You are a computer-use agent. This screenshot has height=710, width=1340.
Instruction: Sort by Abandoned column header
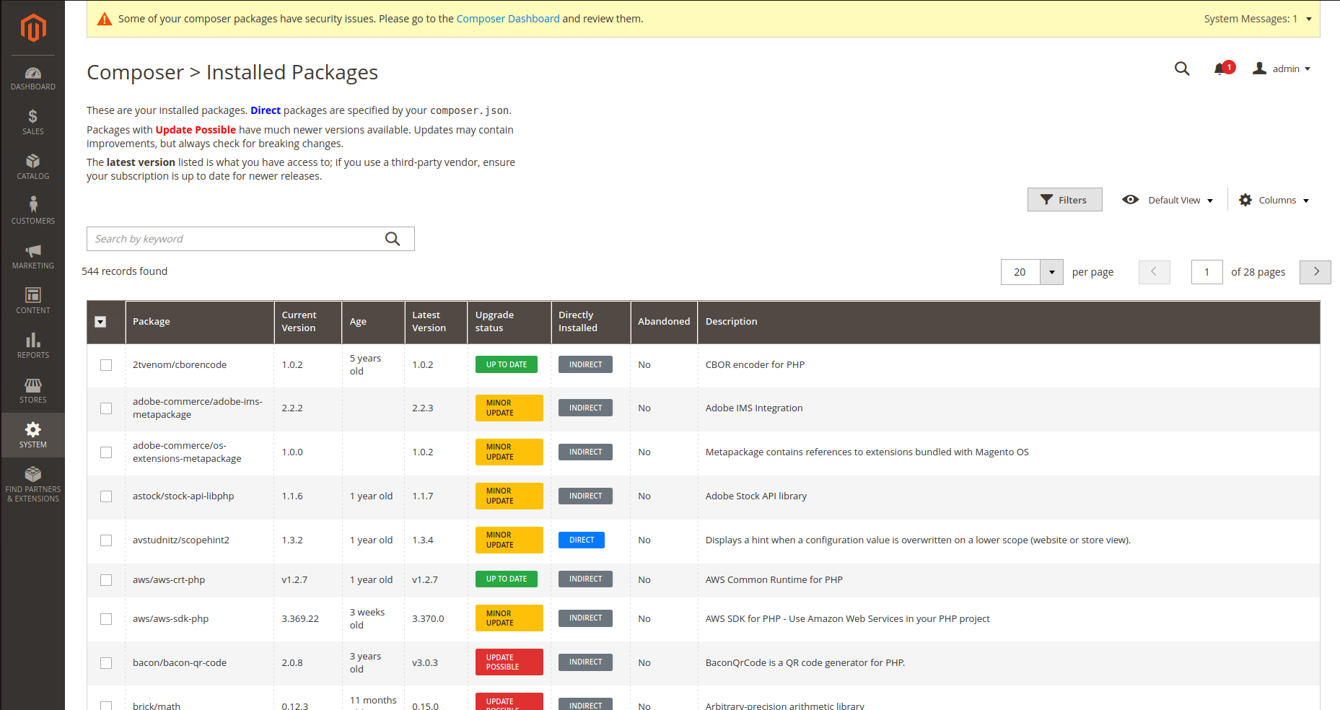point(664,322)
